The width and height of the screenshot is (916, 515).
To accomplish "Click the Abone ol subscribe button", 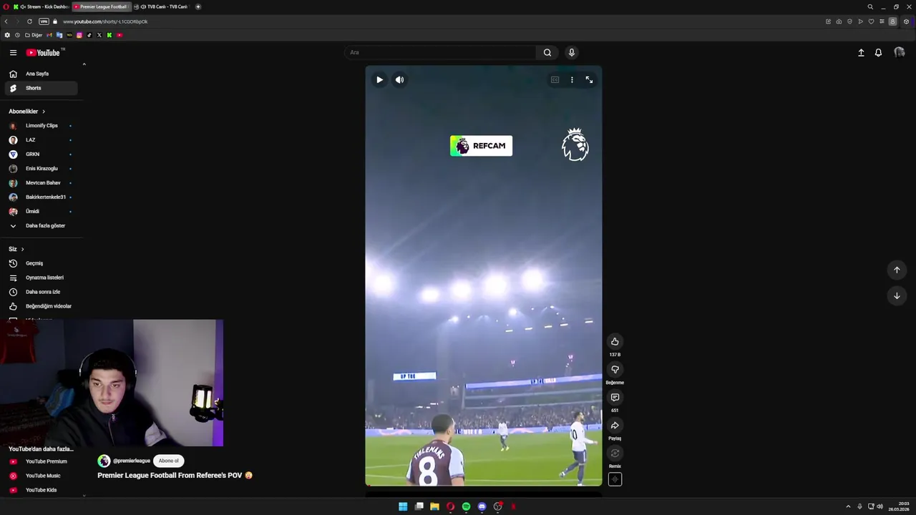I will coord(169,461).
